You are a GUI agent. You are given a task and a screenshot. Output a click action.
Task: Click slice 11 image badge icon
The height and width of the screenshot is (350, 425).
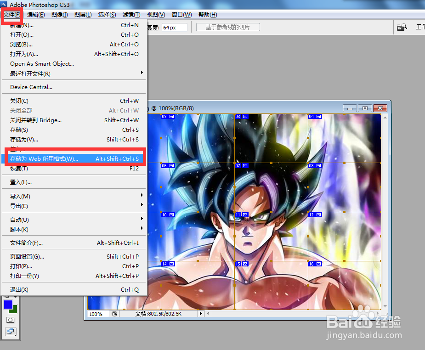(x=245, y=215)
